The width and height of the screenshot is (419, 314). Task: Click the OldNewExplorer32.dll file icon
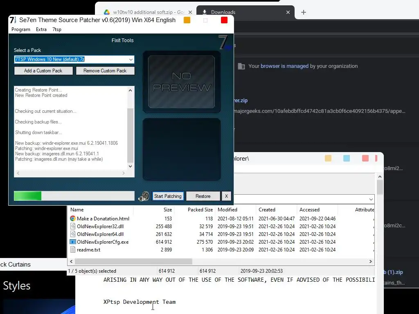point(73,226)
